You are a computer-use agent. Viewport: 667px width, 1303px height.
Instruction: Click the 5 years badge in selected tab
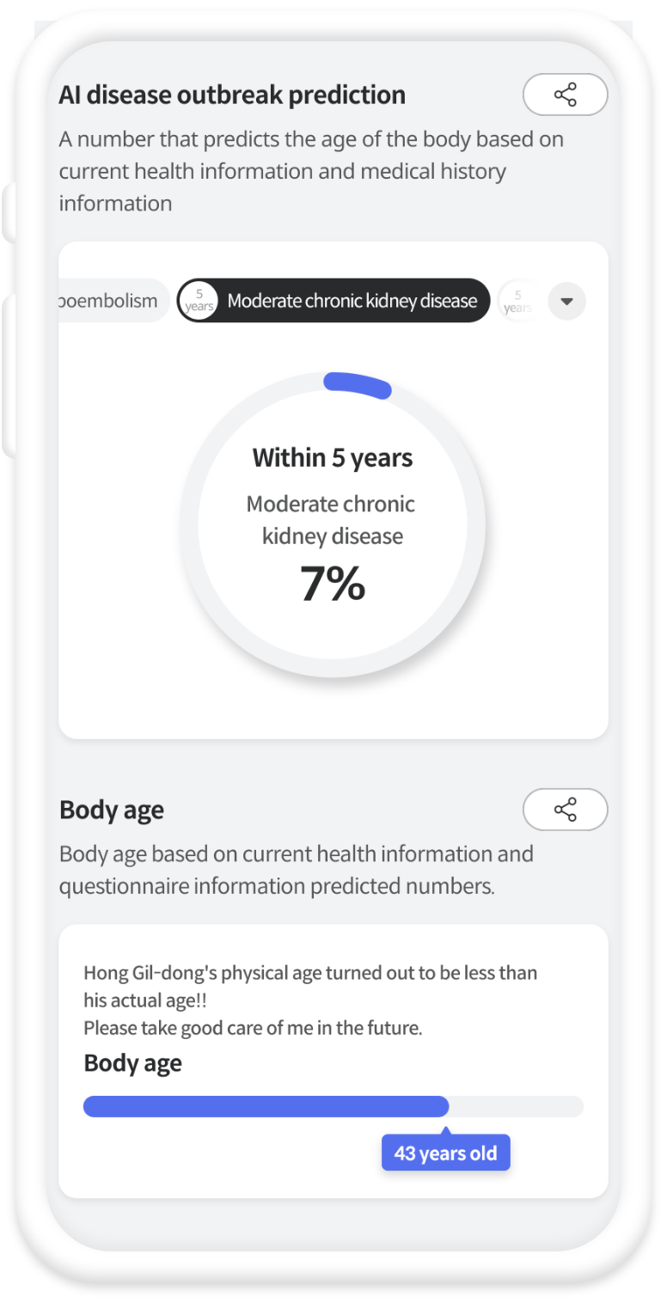click(x=199, y=301)
